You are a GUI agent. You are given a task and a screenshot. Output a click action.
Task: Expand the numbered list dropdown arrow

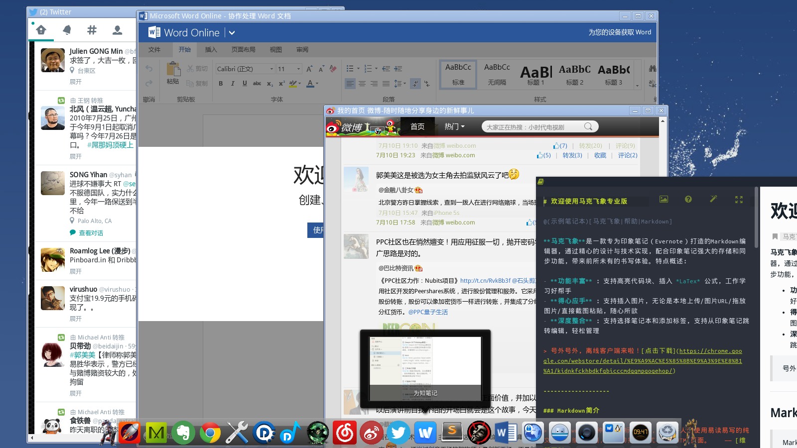(x=376, y=69)
